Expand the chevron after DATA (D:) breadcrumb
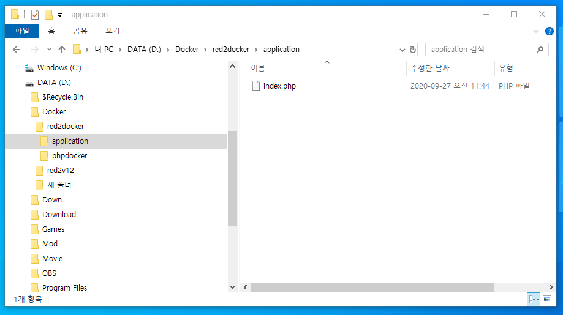Viewport: 563px width, 315px height. click(168, 50)
